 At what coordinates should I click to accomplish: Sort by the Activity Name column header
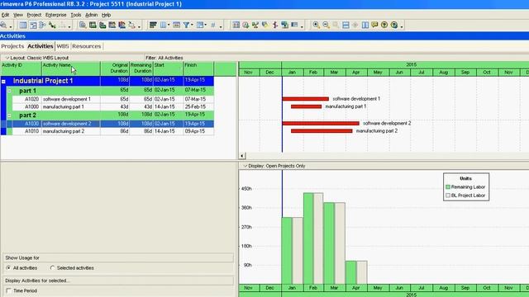71,68
